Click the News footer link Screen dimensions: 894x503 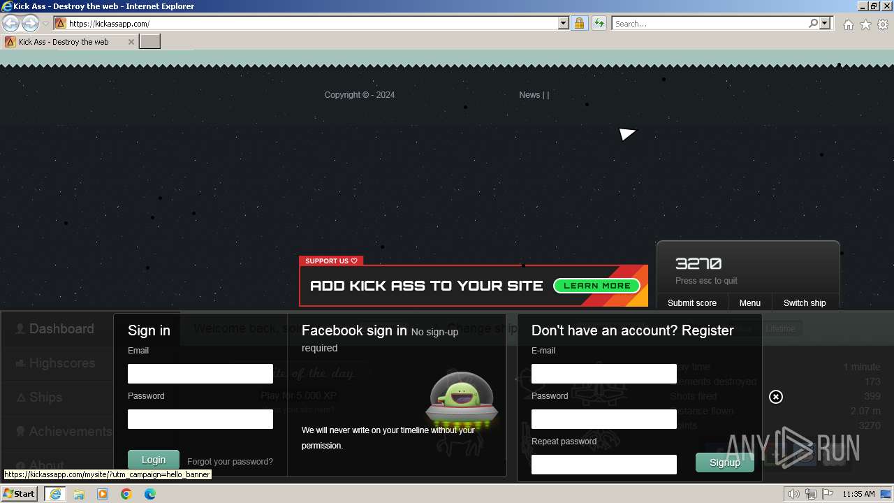pos(529,95)
